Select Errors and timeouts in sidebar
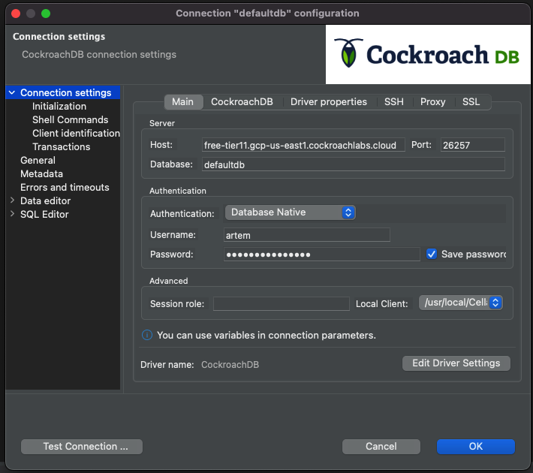 pos(65,187)
